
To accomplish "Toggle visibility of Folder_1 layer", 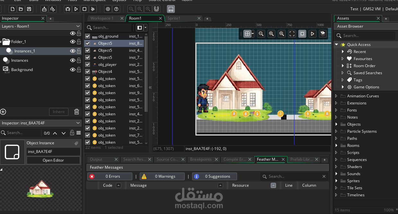I will click(x=73, y=42).
